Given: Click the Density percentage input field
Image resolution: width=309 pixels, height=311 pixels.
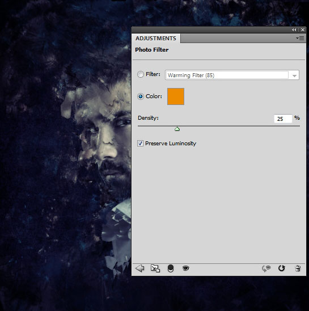Looking at the screenshot, I should point(283,119).
